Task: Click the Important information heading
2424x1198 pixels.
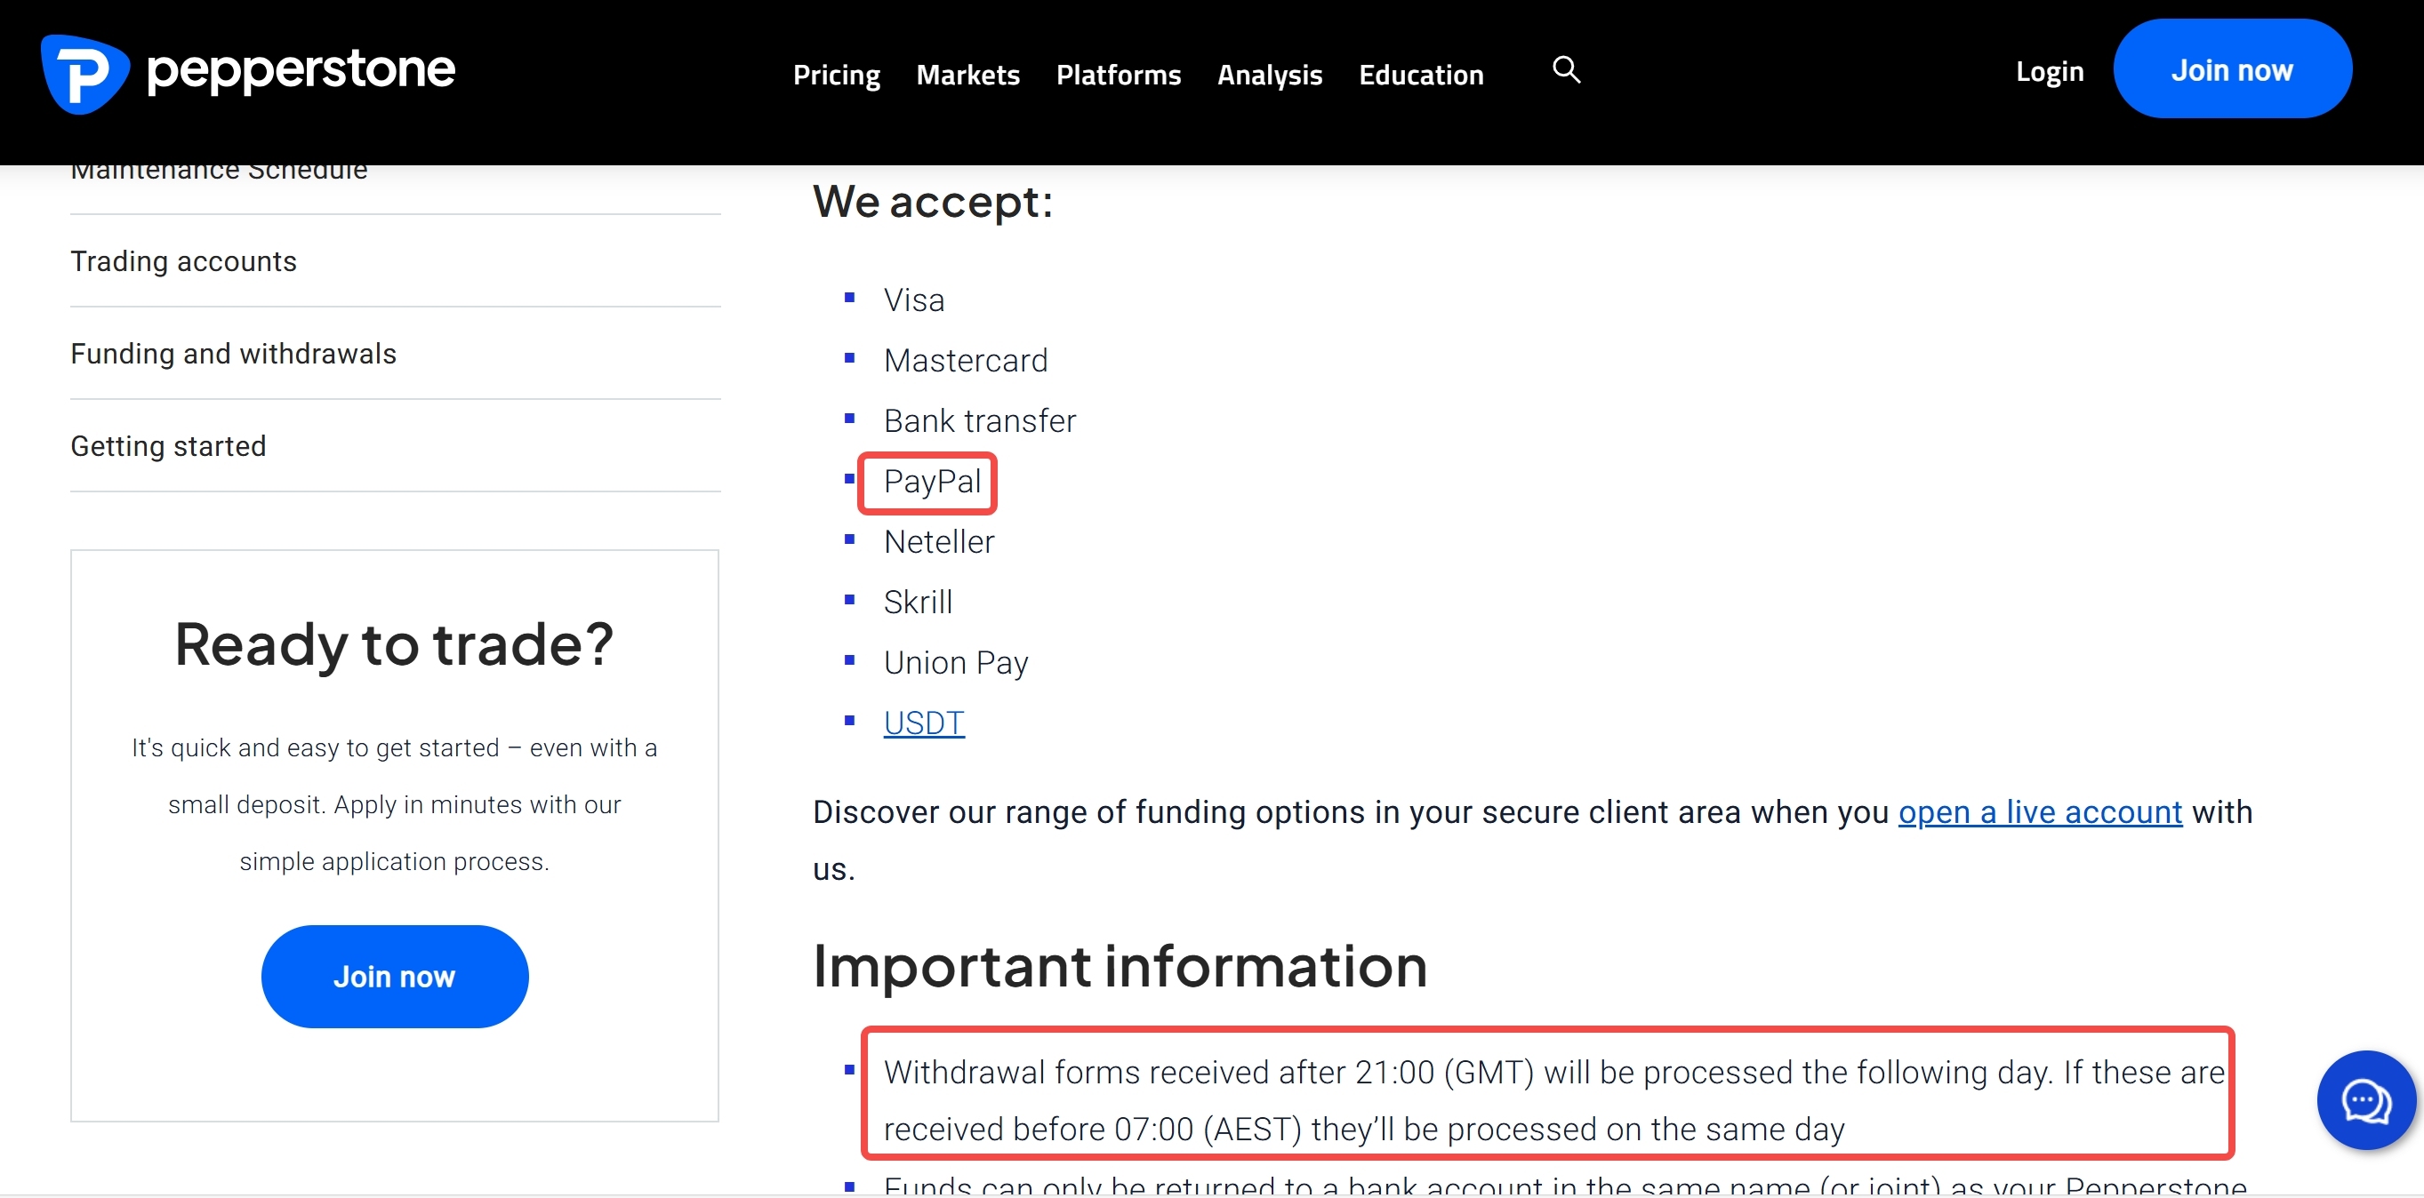Action: click(1120, 966)
